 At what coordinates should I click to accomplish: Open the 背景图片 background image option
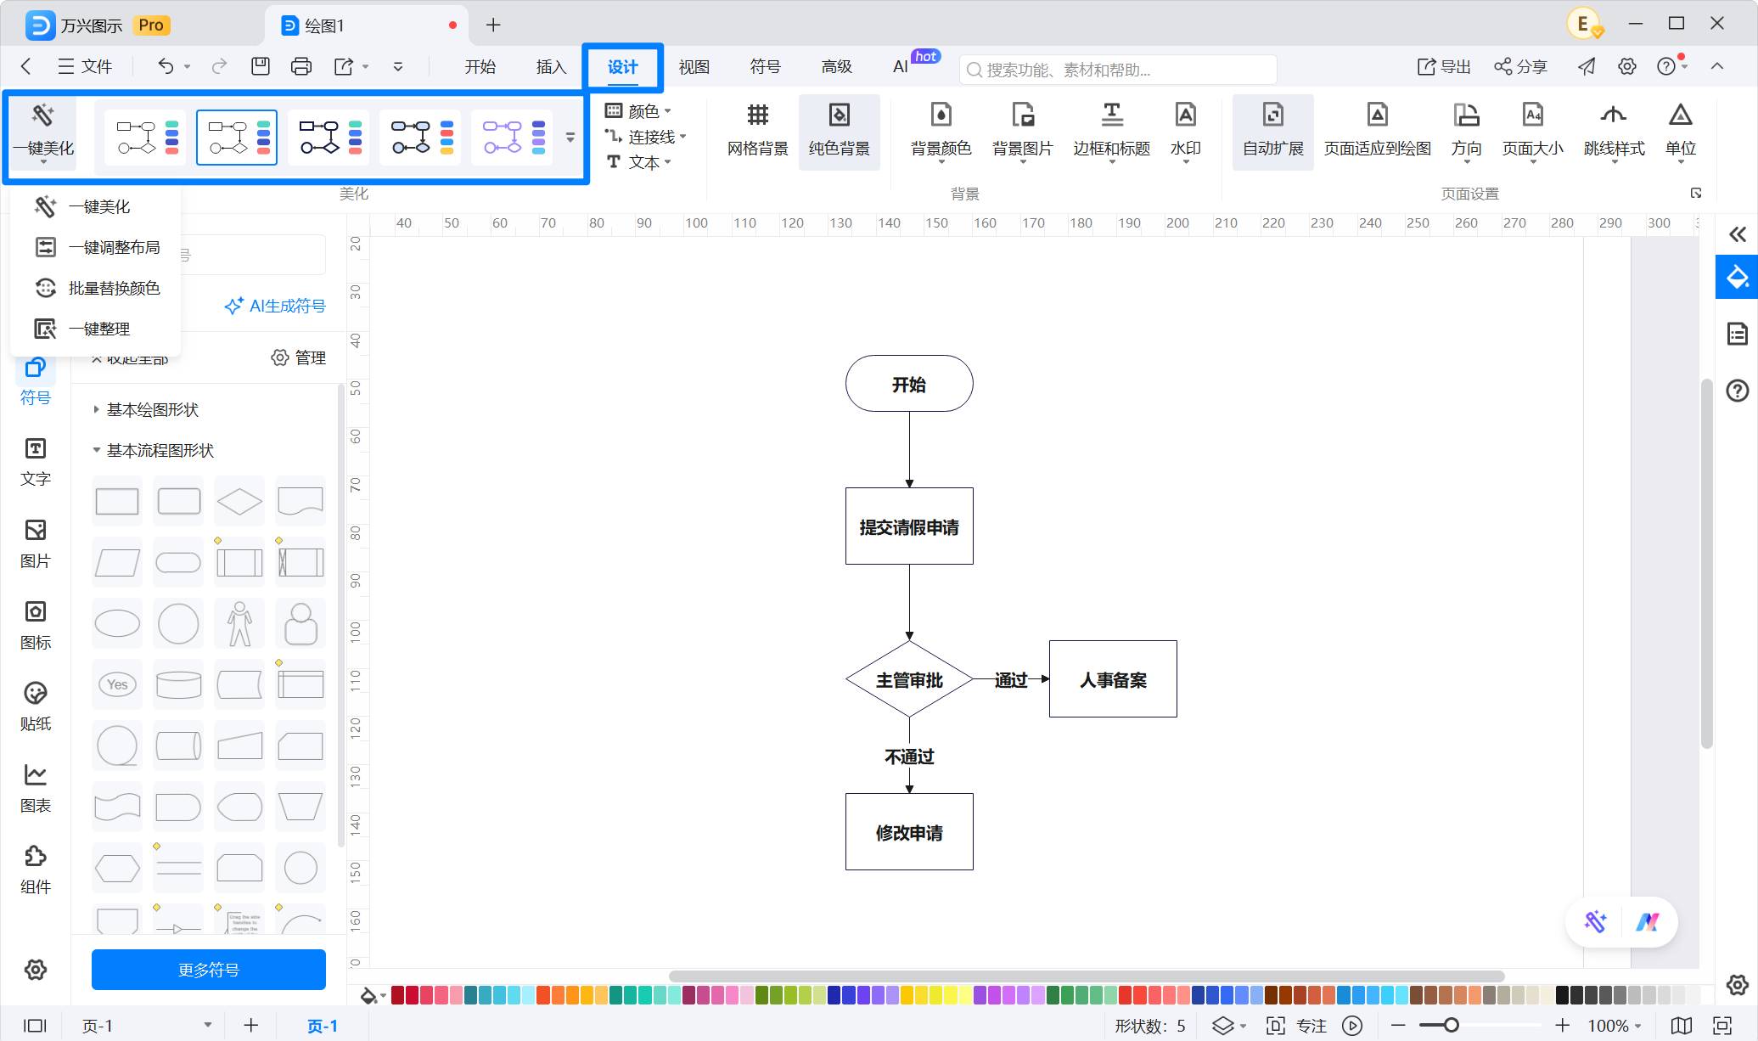tap(1022, 132)
